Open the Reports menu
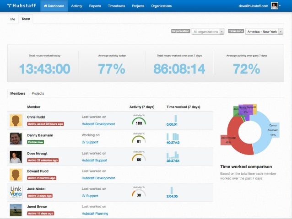This screenshot has height=219, width=292. pos(95,6)
